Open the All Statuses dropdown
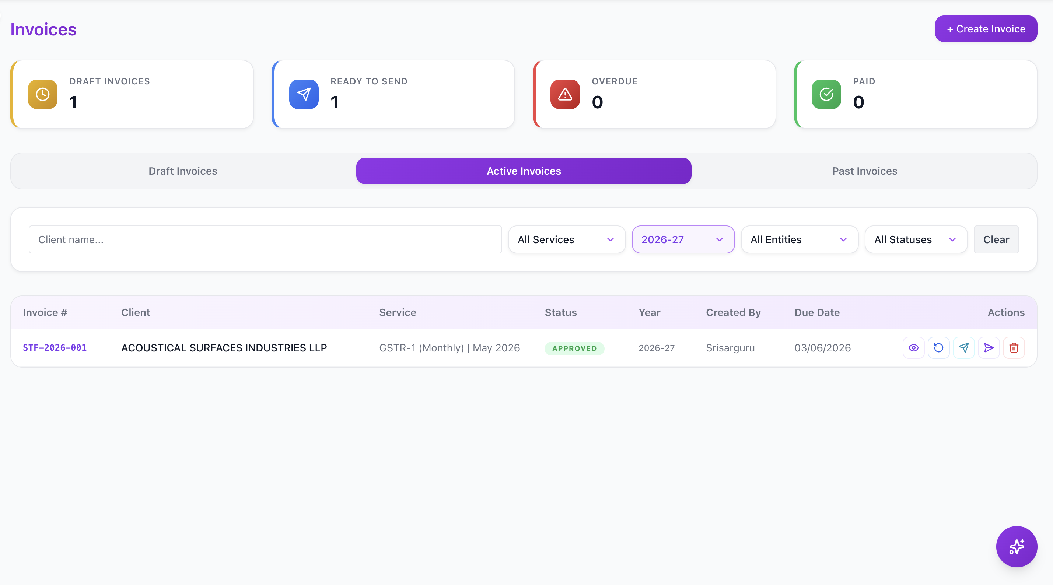The image size is (1053, 585). (x=916, y=239)
